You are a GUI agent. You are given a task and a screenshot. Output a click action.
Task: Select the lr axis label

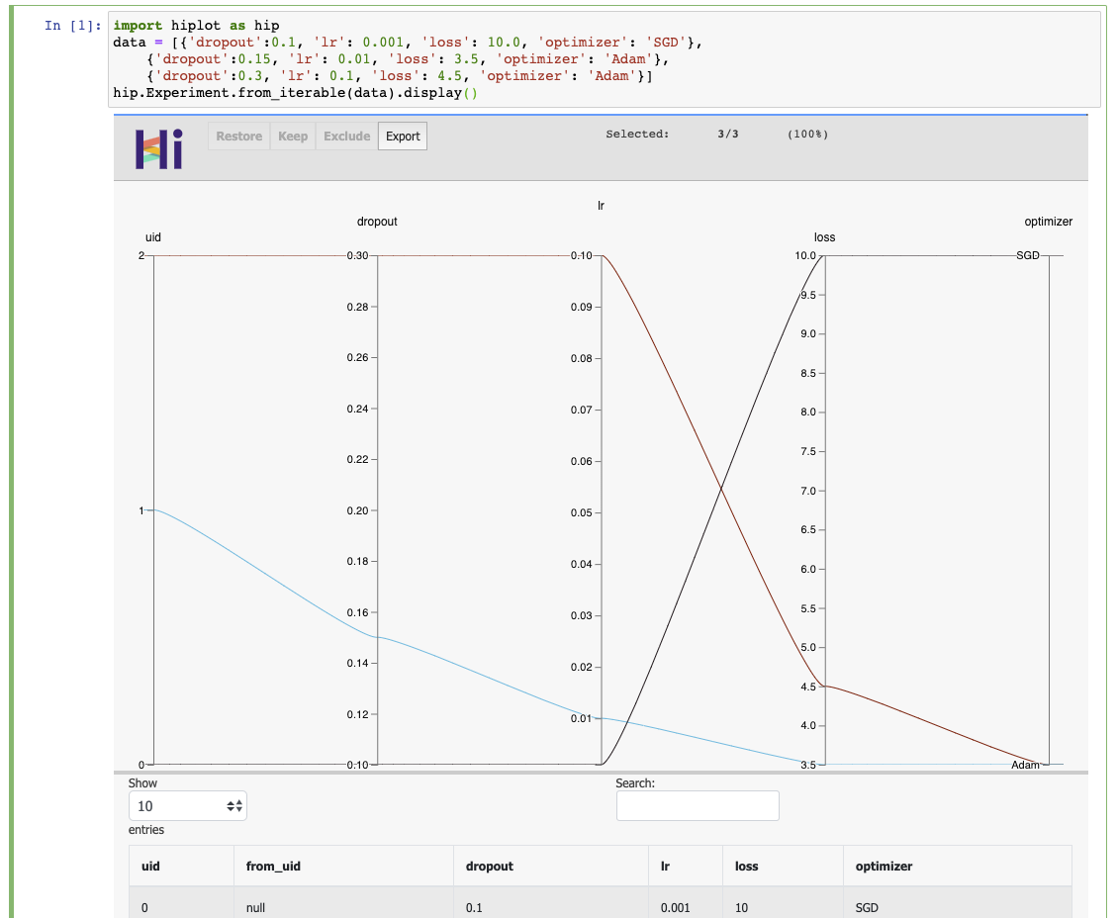(601, 205)
